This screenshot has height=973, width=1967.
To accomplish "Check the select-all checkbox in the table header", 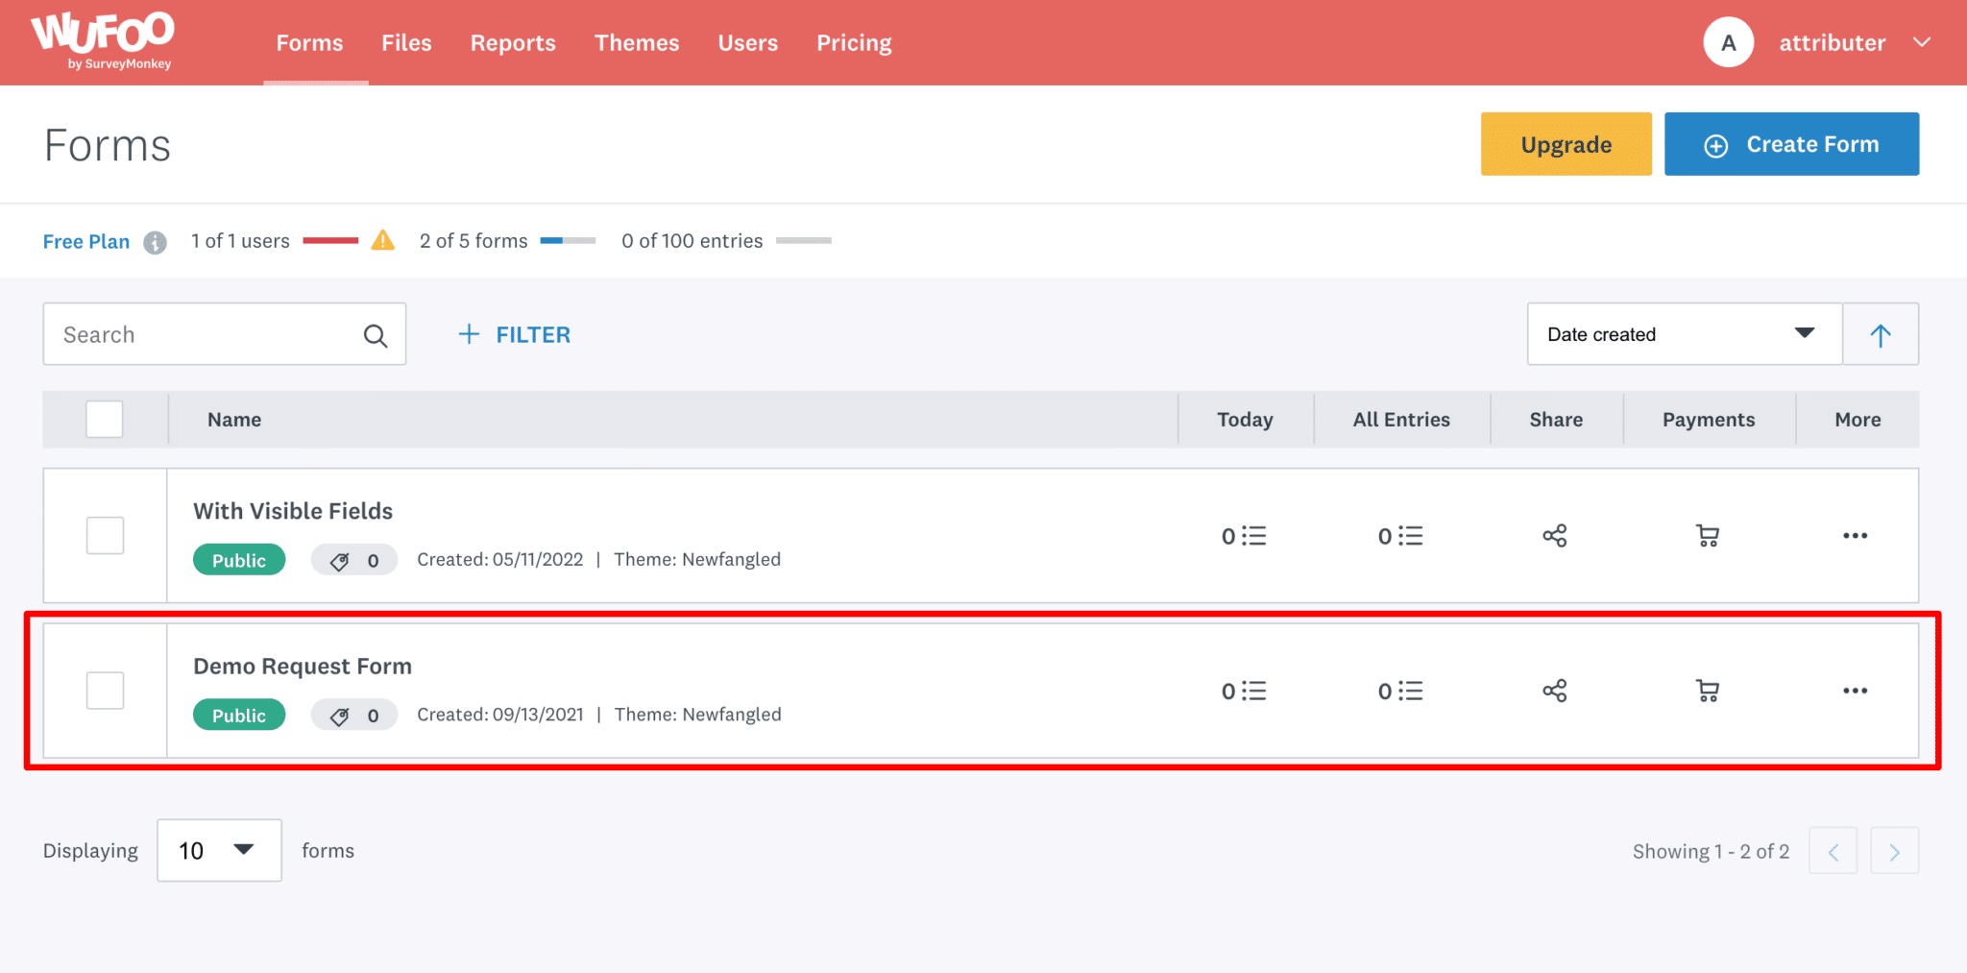I will tap(102, 419).
